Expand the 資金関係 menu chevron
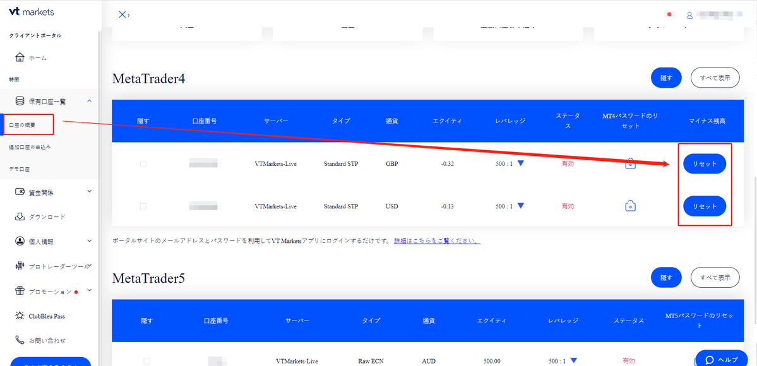The image size is (757, 366). [x=89, y=191]
